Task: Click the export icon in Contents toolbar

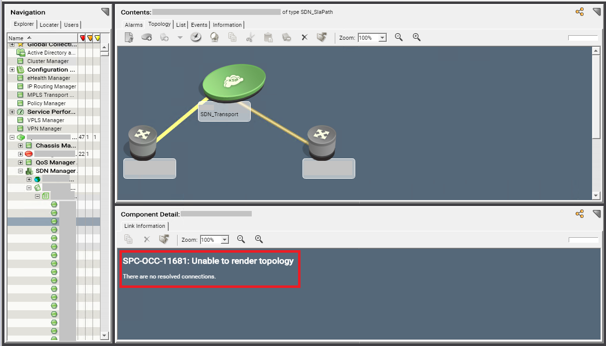Action: click(x=322, y=37)
